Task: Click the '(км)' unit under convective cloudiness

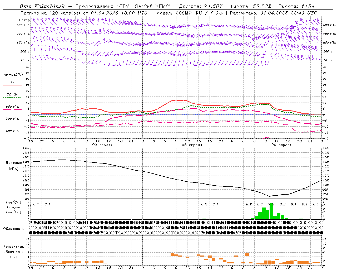Action: (x=14, y=257)
